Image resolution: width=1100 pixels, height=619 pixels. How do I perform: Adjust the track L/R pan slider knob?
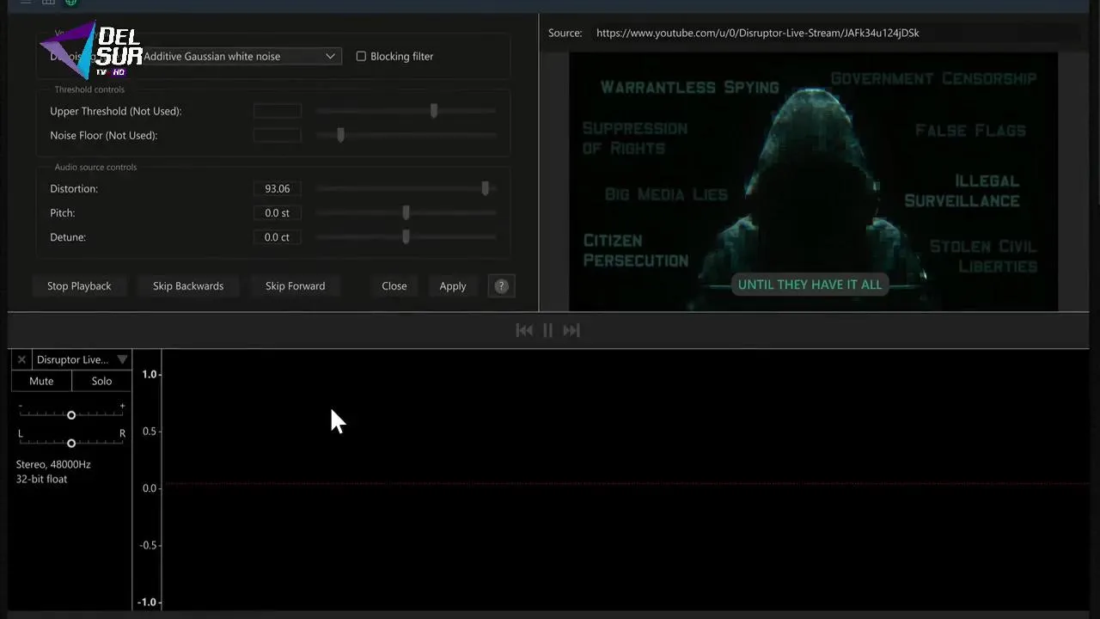point(71,443)
